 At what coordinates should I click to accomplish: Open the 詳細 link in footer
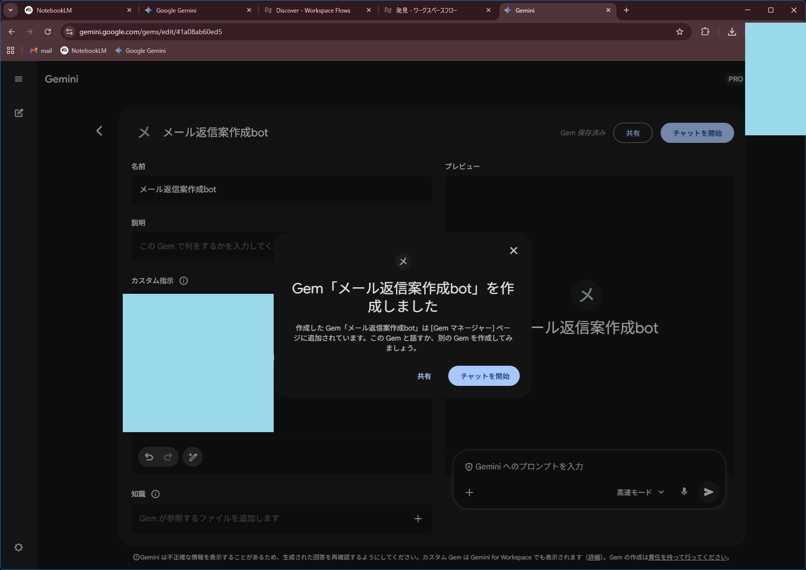coord(594,557)
